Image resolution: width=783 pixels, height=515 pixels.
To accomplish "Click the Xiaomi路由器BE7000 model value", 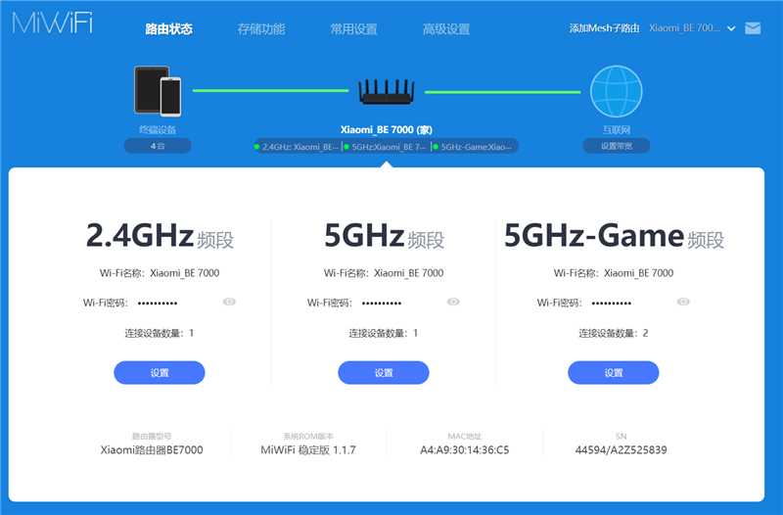I will click(152, 450).
